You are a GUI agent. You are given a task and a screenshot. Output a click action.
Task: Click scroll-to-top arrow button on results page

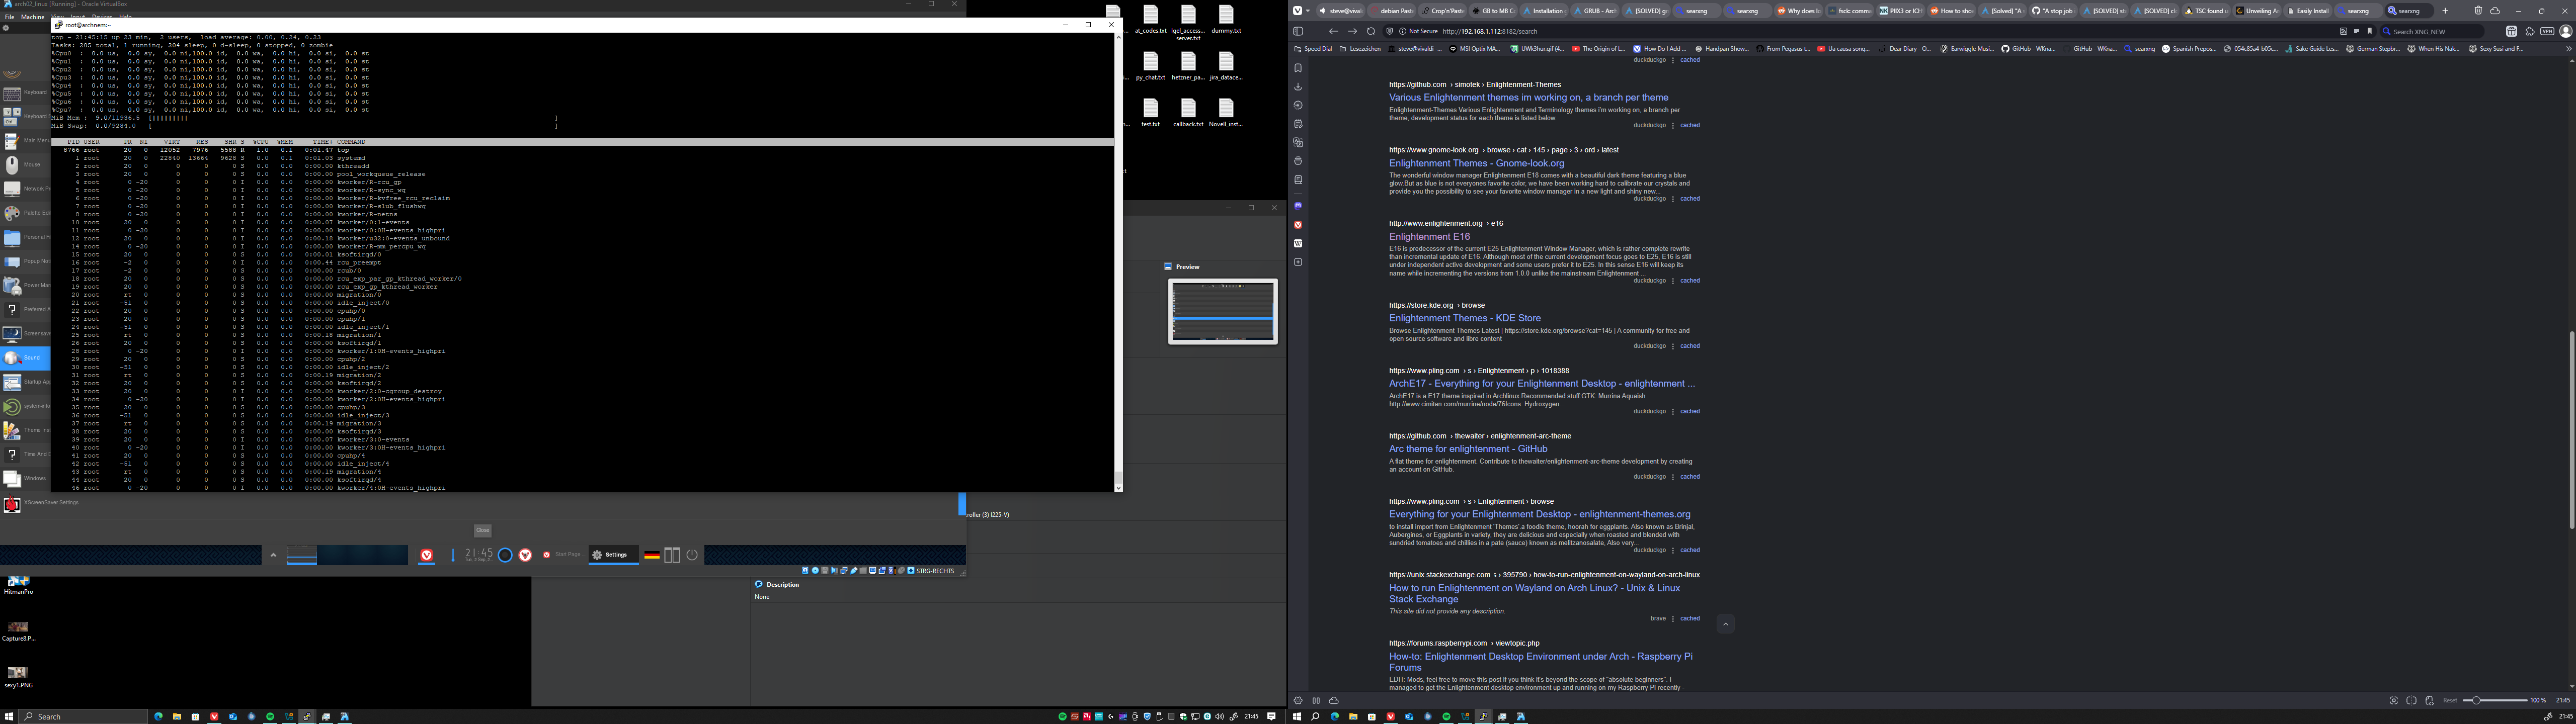(x=1725, y=624)
